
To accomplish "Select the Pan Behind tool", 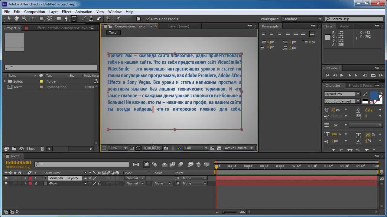I will click(x=49, y=19).
